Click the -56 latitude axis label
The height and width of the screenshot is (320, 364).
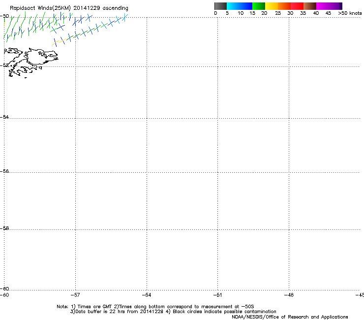(x=4, y=171)
